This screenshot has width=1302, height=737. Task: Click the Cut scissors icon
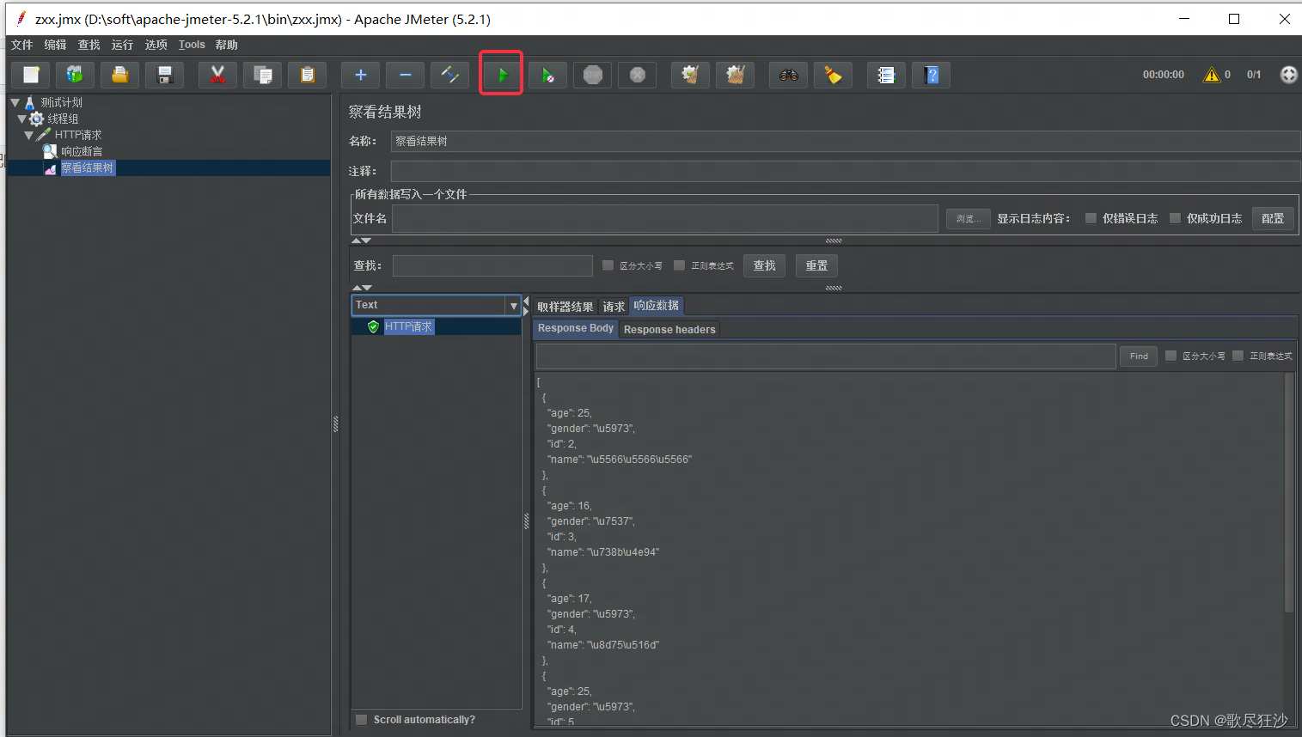[x=217, y=75]
